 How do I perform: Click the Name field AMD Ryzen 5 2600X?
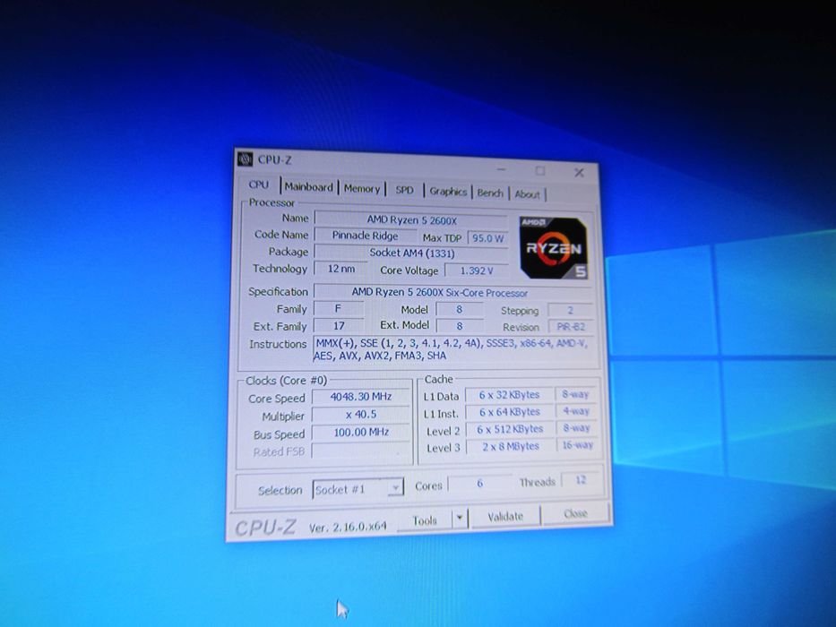tap(411, 219)
